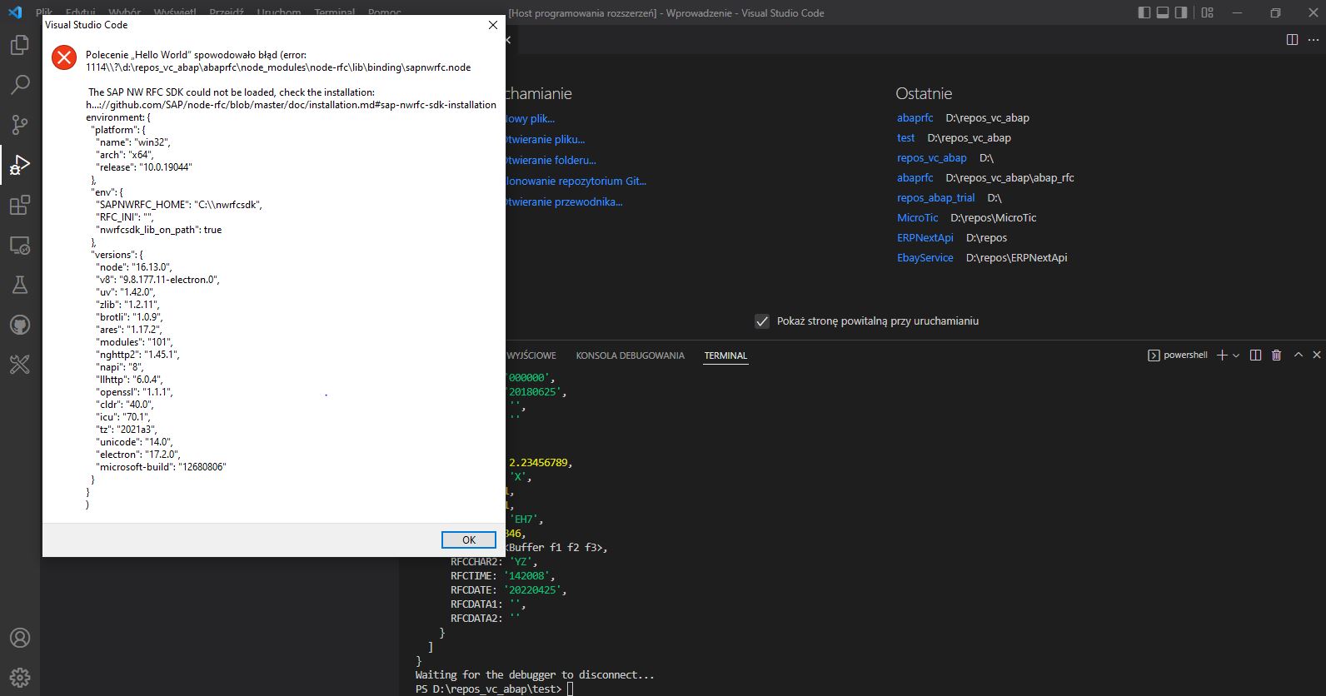This screenshot has width=1326, height=696.
Task: Open the Accounts menu icon
Action: pos(20,638)
